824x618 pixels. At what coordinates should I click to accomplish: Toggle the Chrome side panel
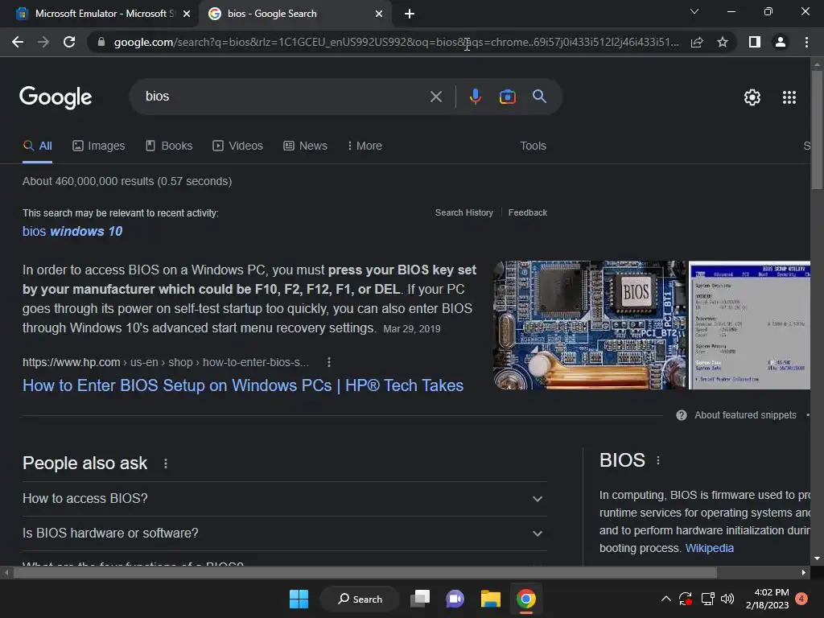(755, 42)
